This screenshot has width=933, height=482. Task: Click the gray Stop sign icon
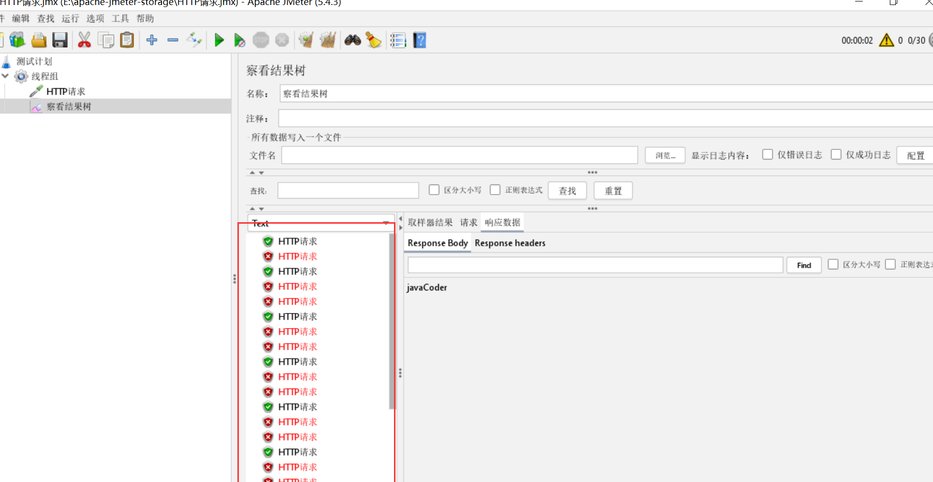click(x=261, y=40)
